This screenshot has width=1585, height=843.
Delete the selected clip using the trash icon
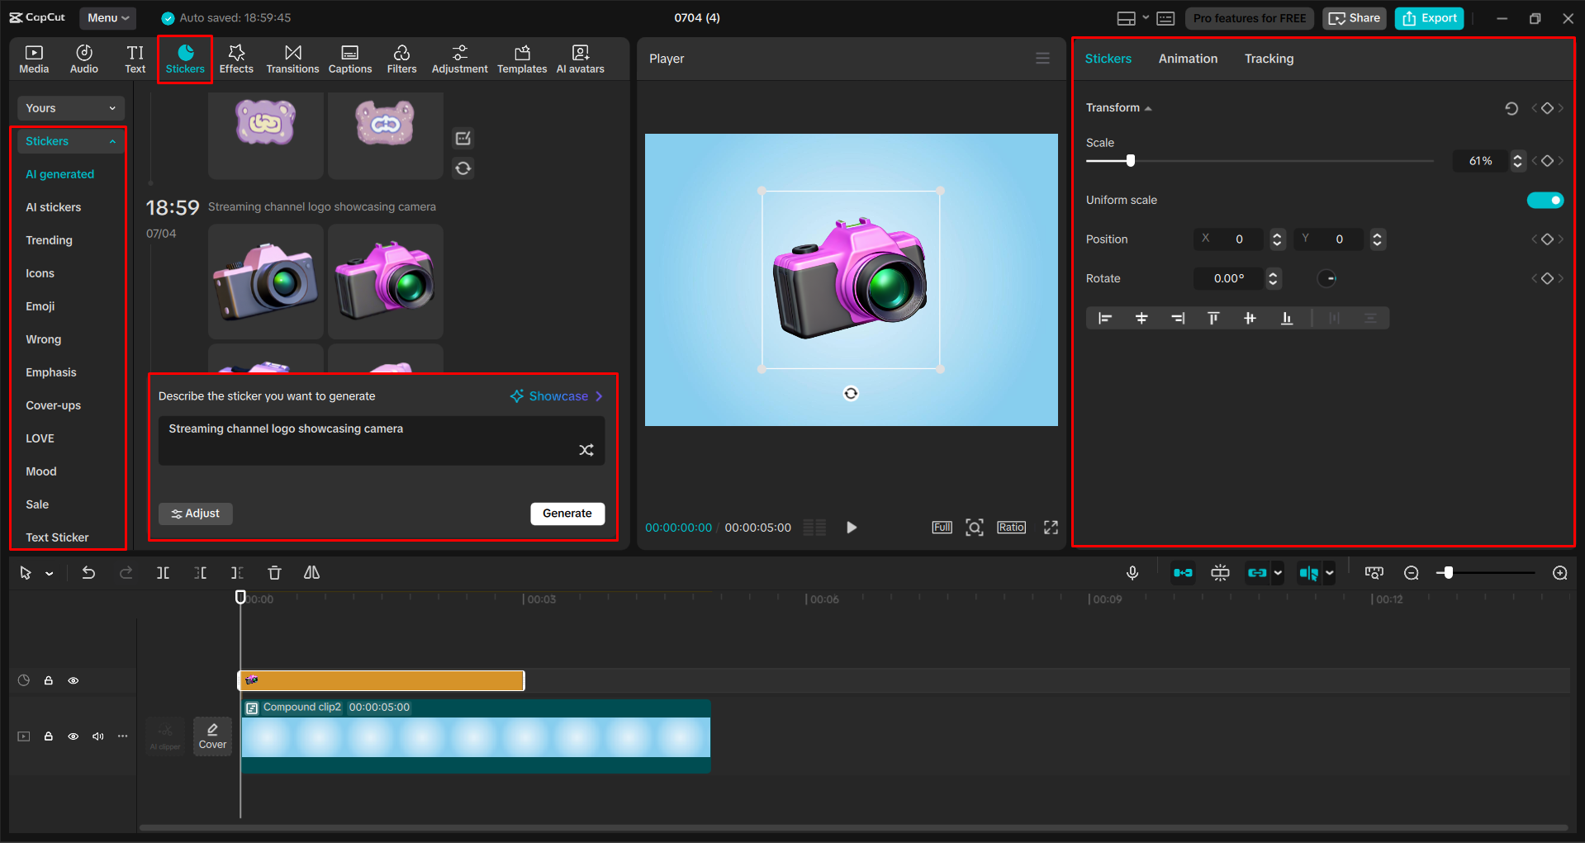coord(274,572)
